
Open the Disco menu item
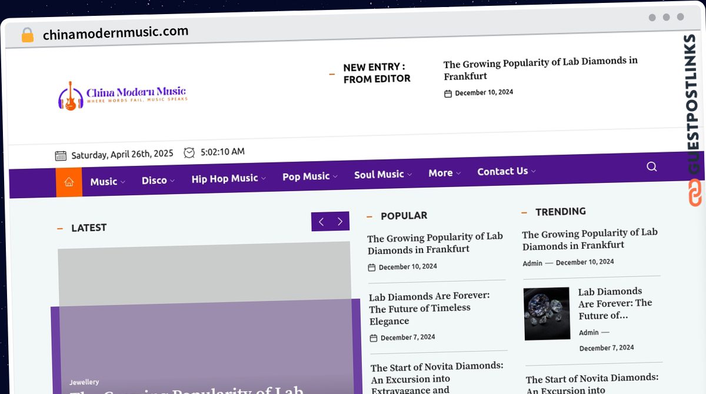pos(154,181)
